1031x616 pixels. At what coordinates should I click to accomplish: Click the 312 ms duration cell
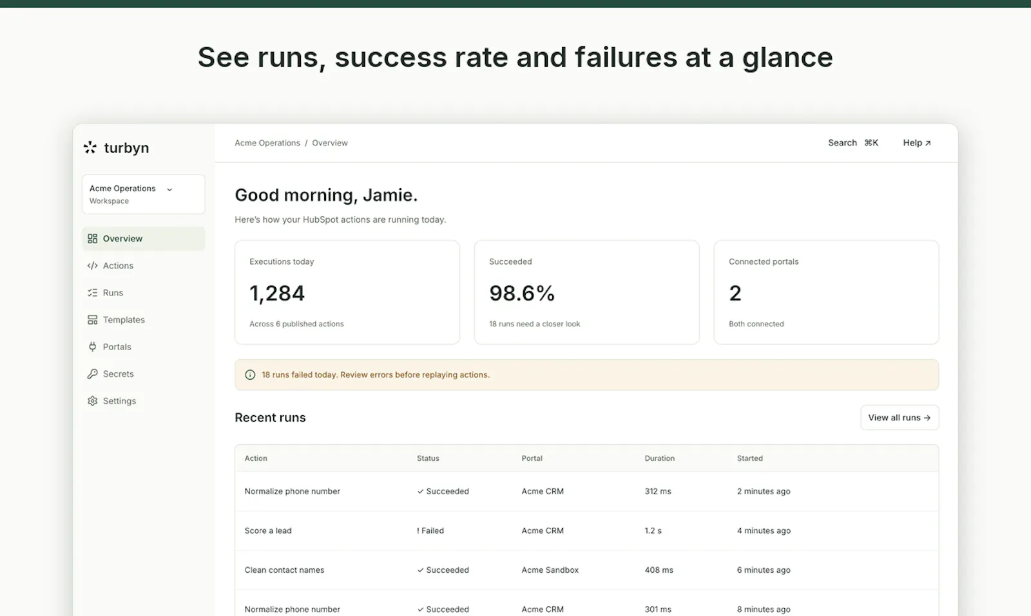[658, 491]
